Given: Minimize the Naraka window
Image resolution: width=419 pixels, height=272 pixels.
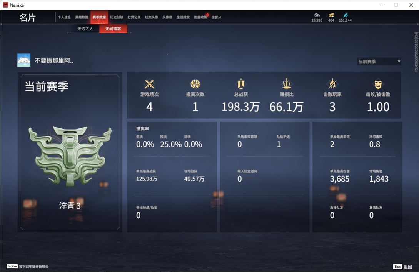Looking at the screenshot, I should tap(381, 5).
